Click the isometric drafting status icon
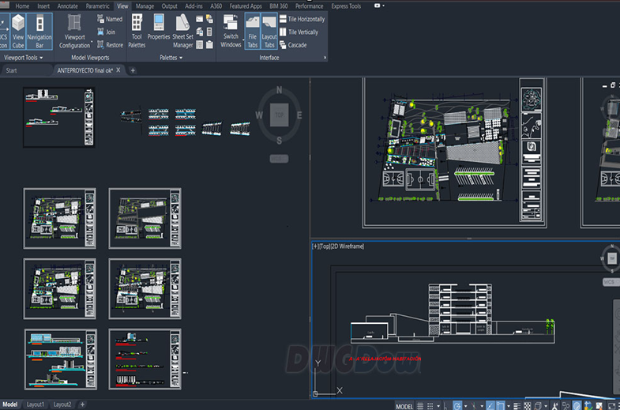The height and width of the screenshot is (410, 620). 473,405
